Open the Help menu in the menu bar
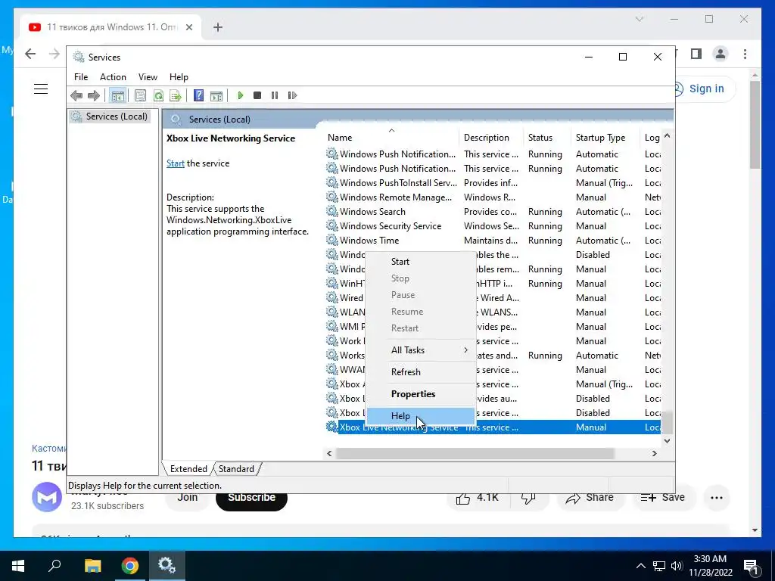775x581 pixels. click(179, 77)
